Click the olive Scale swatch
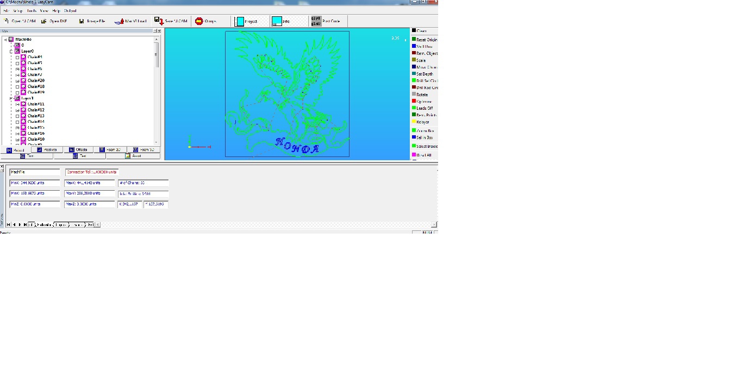The height and width of the screenshot is (389, 730). [414, 60]
